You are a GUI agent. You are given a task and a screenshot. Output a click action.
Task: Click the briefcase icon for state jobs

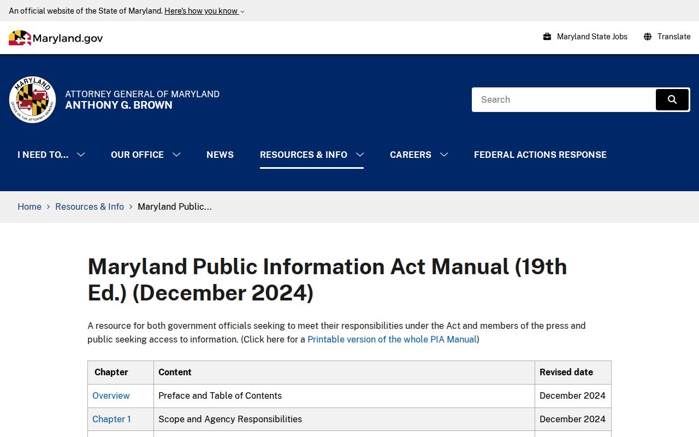coord(547,37)
